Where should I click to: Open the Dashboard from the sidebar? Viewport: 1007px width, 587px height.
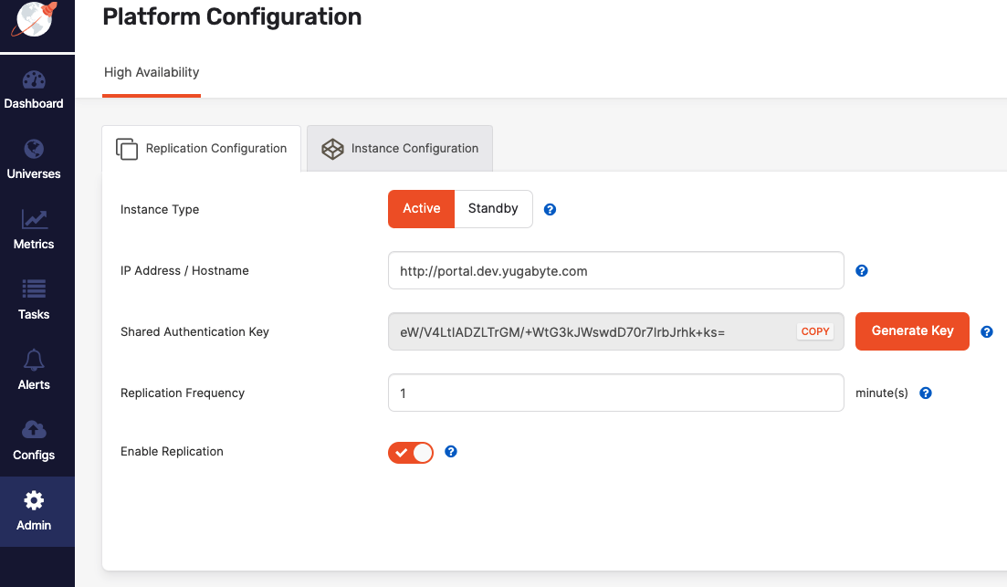(x=34, y=89)
